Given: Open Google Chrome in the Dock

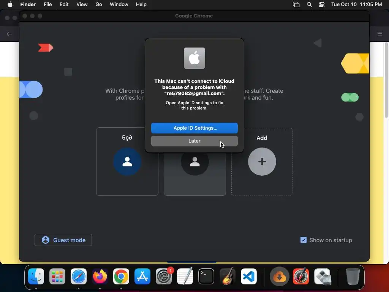Looking at the screenshot, I should (121, 276).
